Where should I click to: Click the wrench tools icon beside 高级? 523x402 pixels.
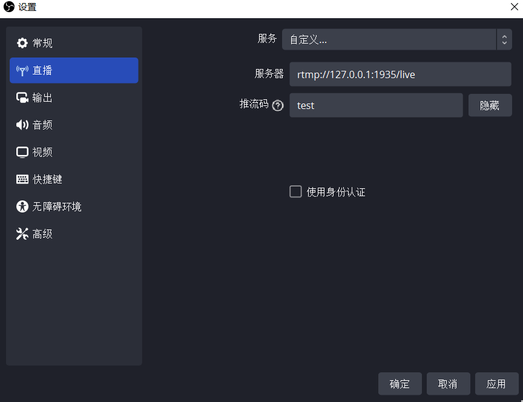click(x=22, y=234)
